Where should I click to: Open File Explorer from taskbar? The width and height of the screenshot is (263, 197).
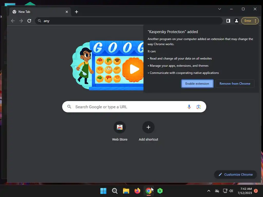[x=126, y=191]
